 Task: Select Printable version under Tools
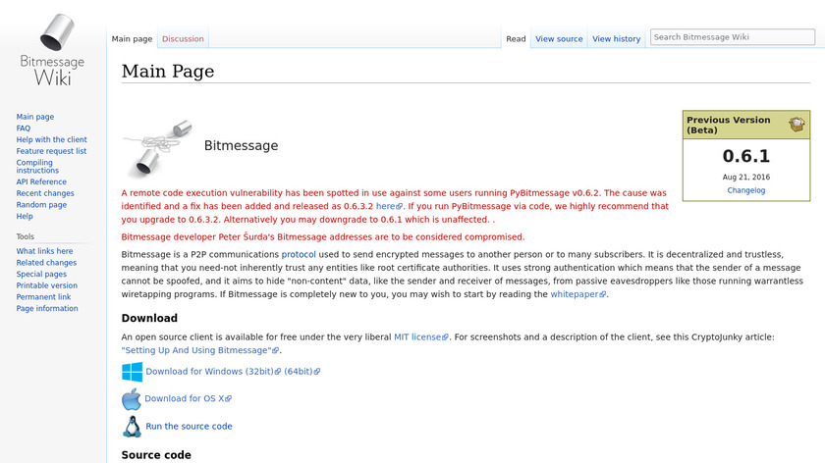coord(47,285)
